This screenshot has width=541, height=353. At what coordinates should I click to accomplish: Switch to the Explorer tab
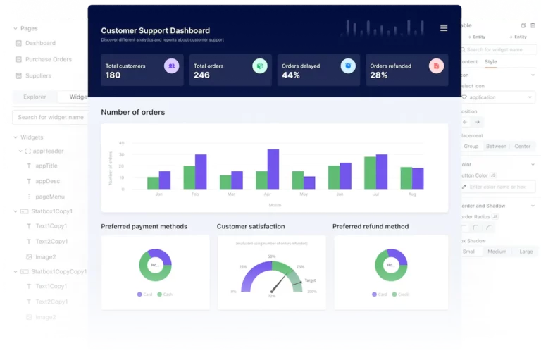click(35, 97)
